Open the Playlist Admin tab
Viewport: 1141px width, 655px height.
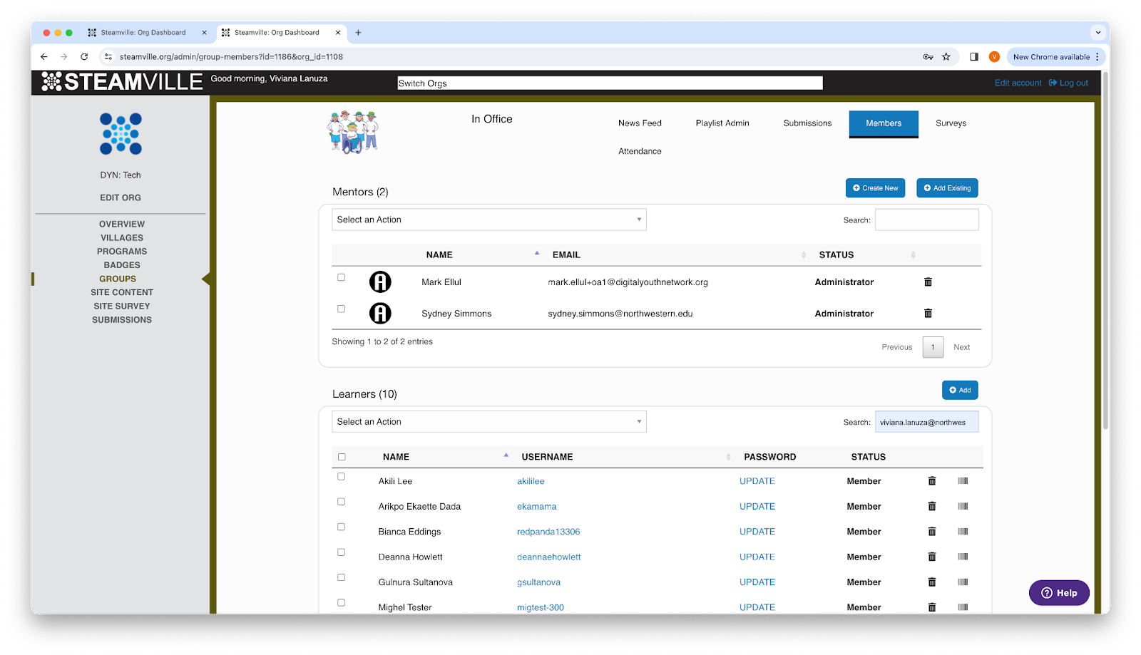pyautogui.click(x=722, y=123)
